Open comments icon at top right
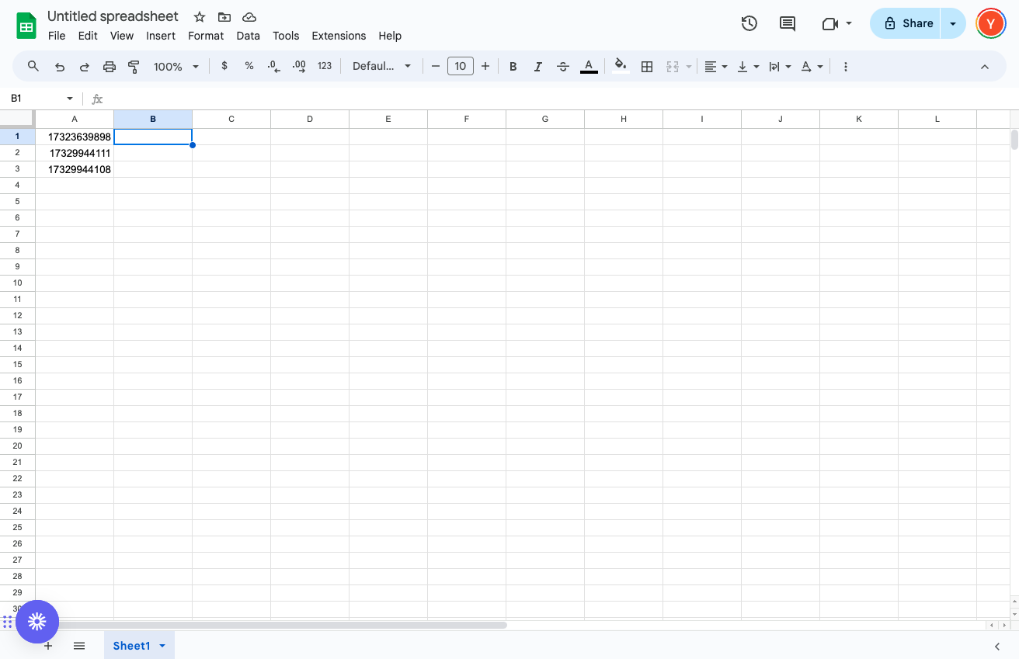Viewport: 1019px width, 659px height. click(x=788, y=23)
